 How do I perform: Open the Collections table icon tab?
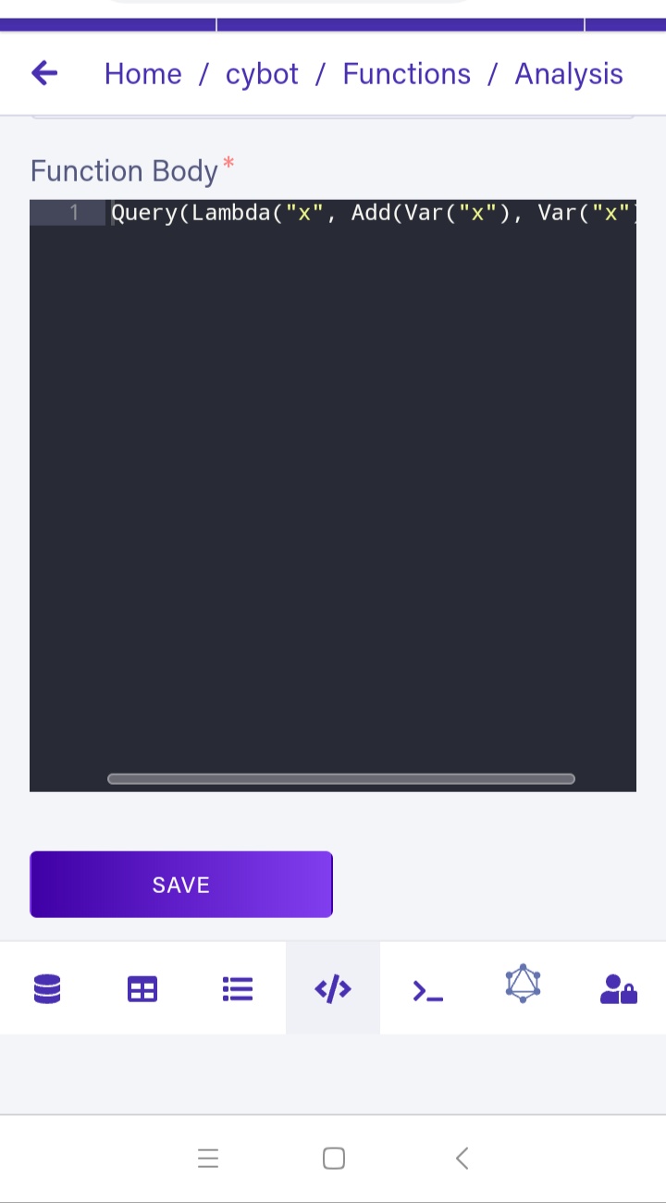click(x=142, y=989)
